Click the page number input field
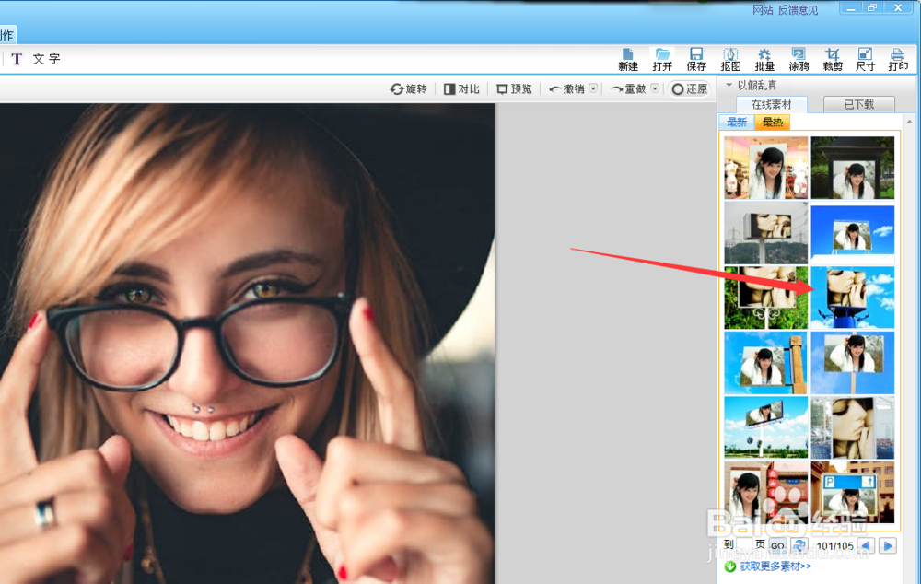This screenshot has height=584, width=921. click(745, 545)
